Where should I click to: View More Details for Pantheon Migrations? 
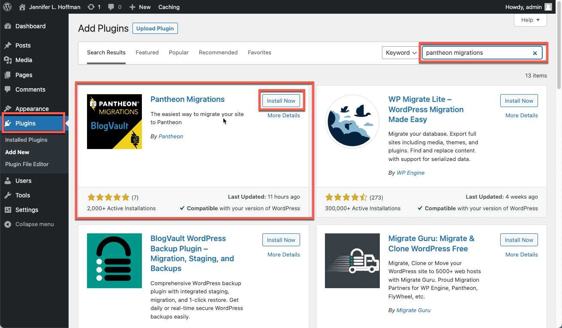coord(284,115)
